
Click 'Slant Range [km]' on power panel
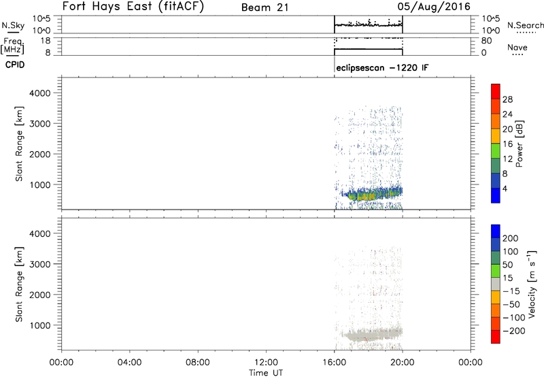[x=19, y=144]
